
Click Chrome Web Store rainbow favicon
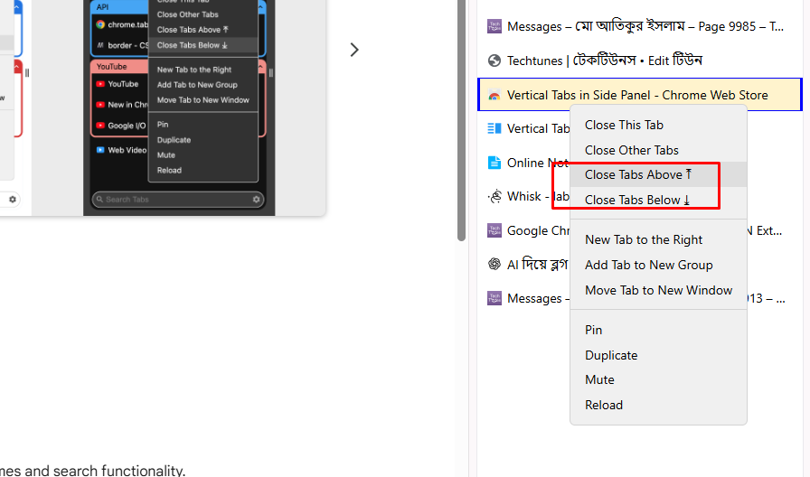pos(494,95)
